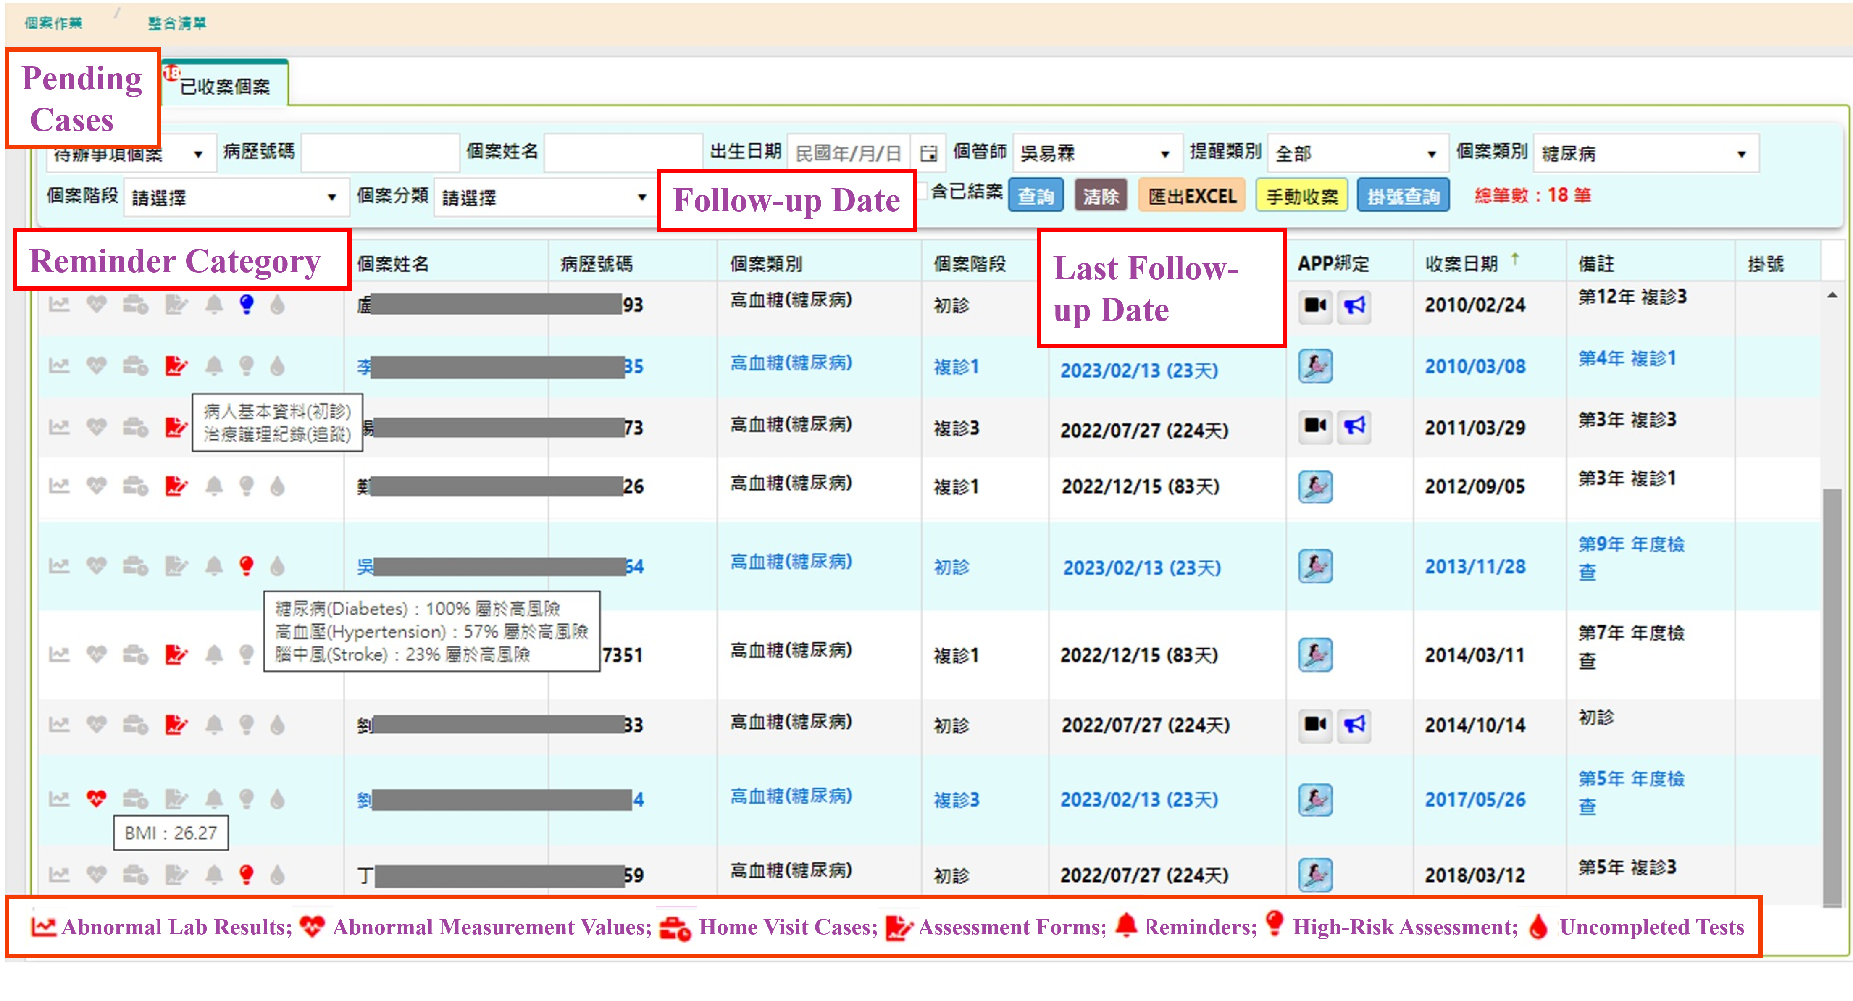Open red assessment form icon in 2010/03/08 row
1853x1001 pixels.
pyautogui.click(x=176, y=366)
